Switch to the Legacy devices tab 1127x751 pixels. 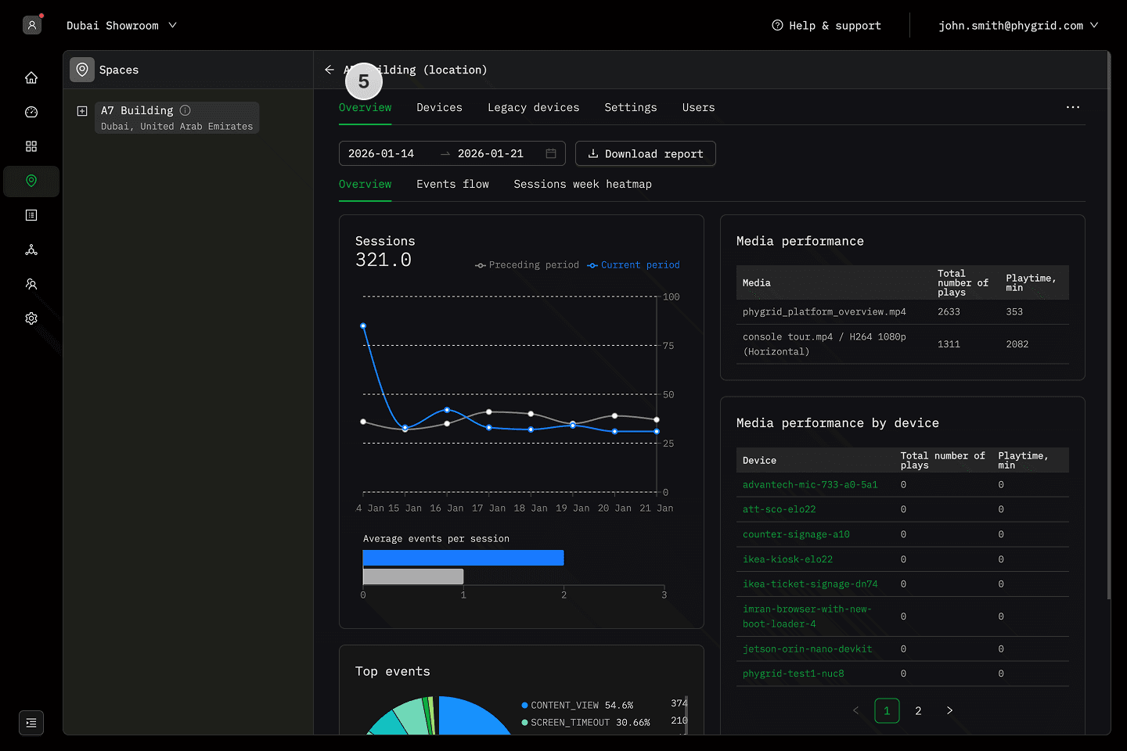533,108
